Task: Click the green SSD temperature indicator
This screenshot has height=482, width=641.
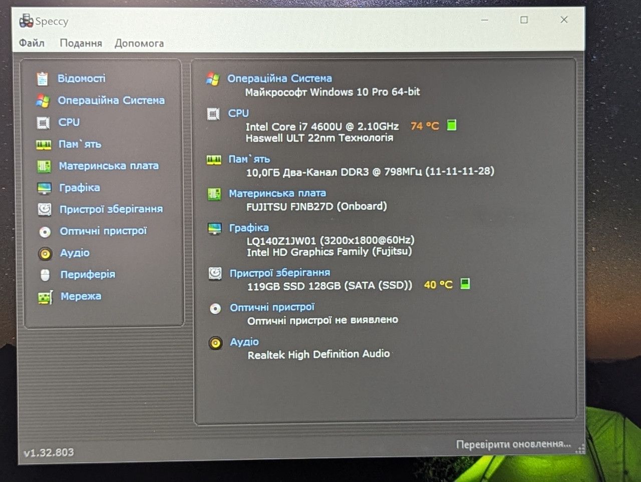Action: (x=465, y=284)
